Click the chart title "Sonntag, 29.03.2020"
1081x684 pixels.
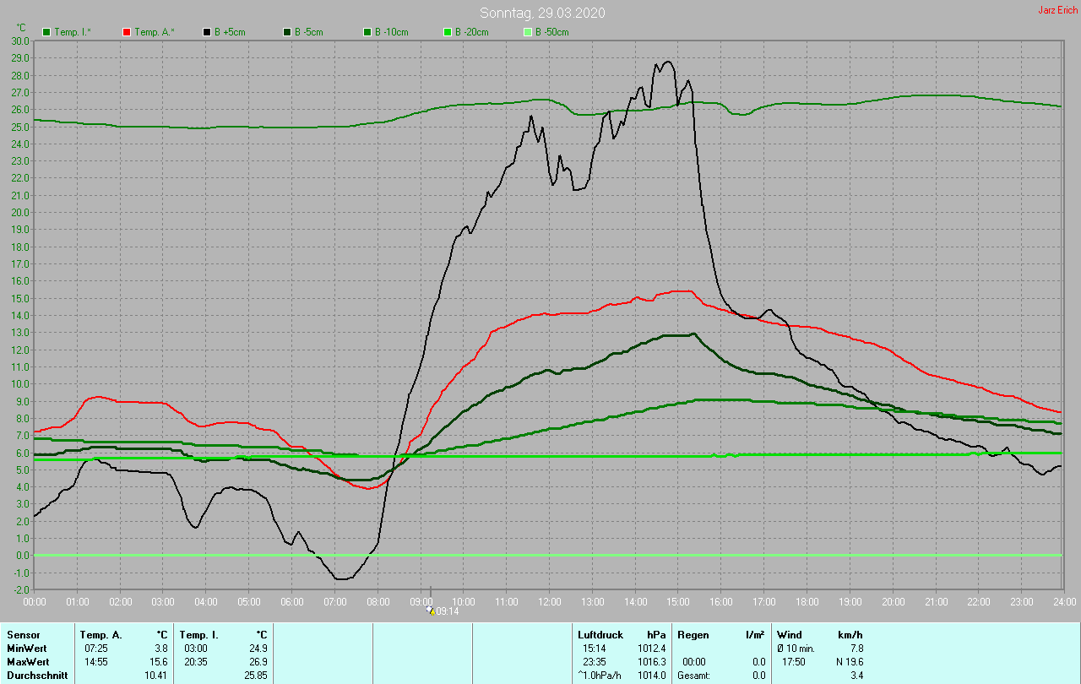(542, 13)
